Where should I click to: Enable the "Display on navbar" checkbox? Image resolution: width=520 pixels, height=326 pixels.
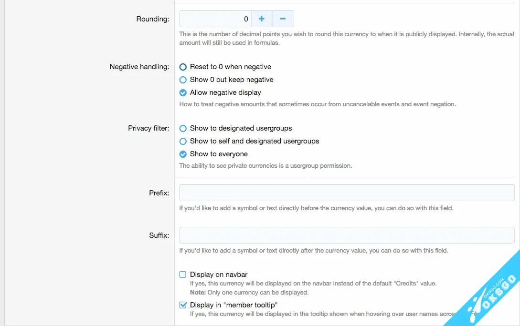[183, 275]
